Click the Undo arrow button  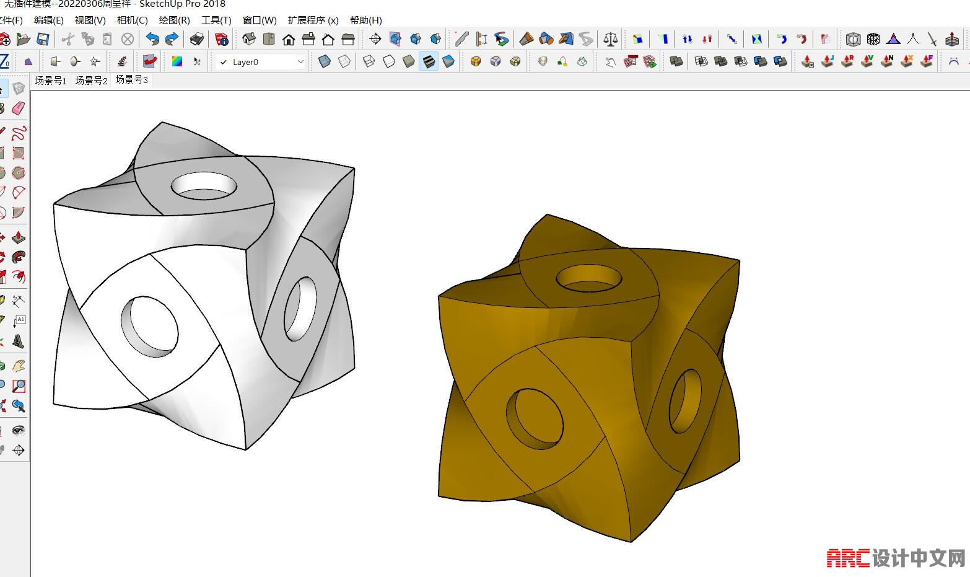coord(152,40)
